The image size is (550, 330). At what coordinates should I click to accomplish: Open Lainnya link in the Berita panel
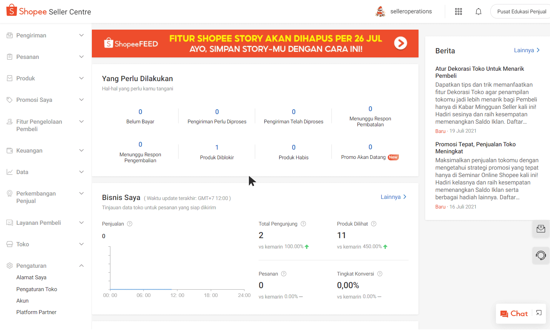[526, 50]
